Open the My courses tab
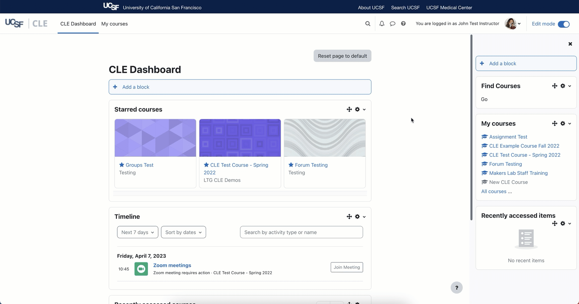The image size is (579, 304). click(115, 24)
